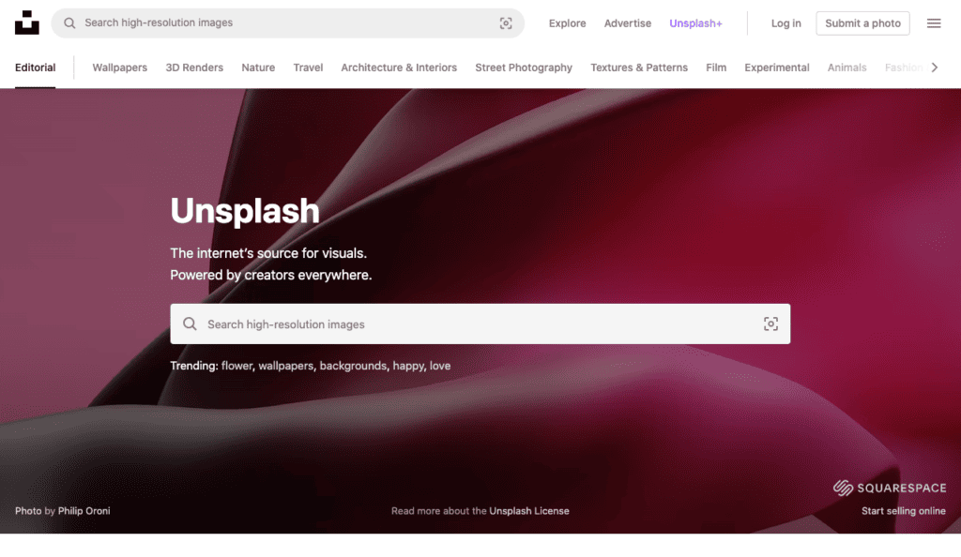Open the hamburger menu icon
961x557 pixels.
pos(934,23)
